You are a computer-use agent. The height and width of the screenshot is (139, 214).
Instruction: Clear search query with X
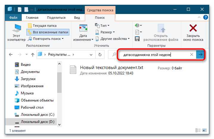point(192,54)
